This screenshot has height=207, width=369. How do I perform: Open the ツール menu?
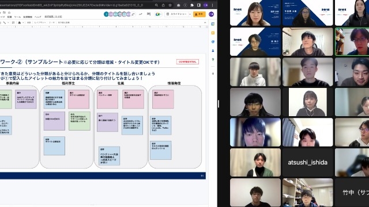coord(17,17)
